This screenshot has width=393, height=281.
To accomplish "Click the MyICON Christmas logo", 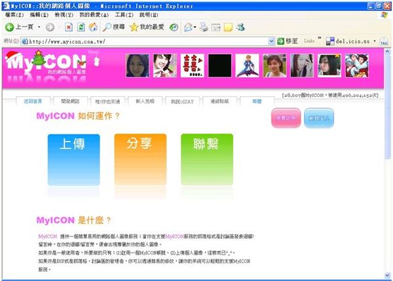I will 46,63.
